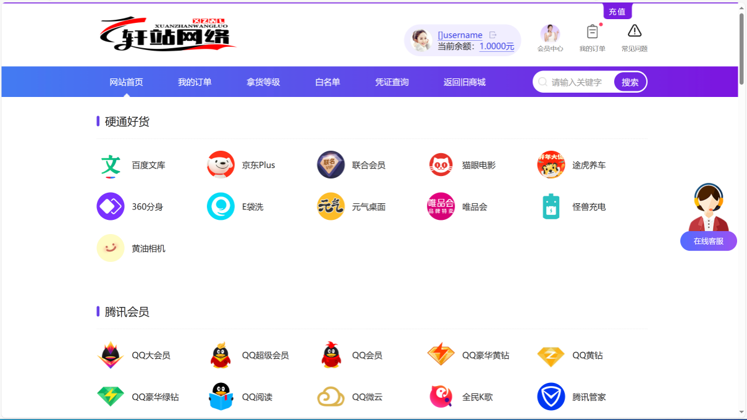
Task: Click the 腾讯管家 shield icon
Action: [551, 397]
